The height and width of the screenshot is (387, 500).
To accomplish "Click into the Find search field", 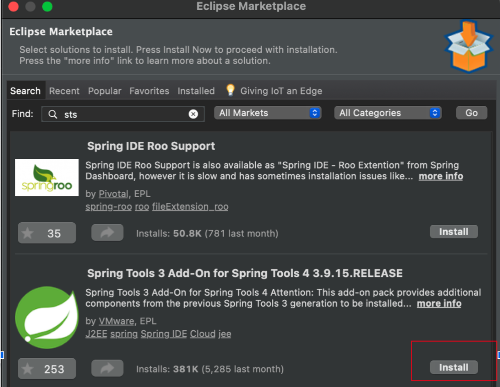I will tap(123, 114).
